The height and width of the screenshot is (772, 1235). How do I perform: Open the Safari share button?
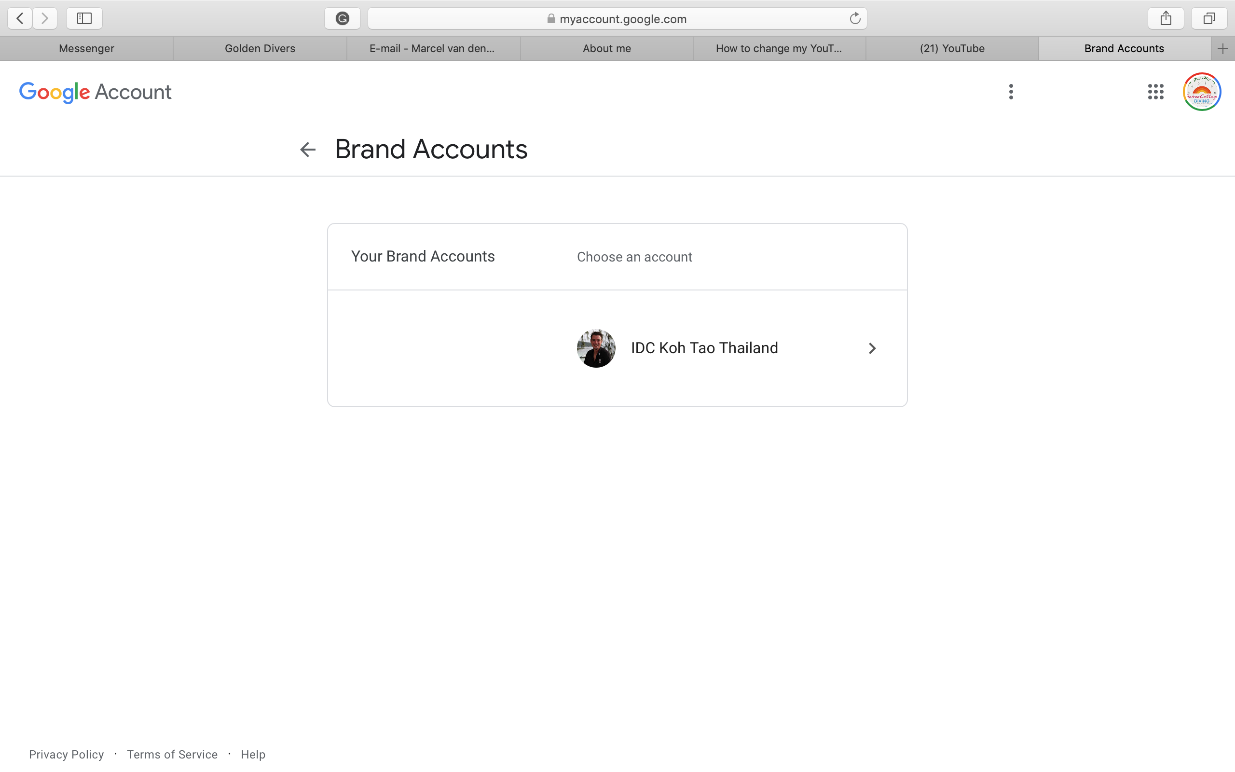[1166, 18]
